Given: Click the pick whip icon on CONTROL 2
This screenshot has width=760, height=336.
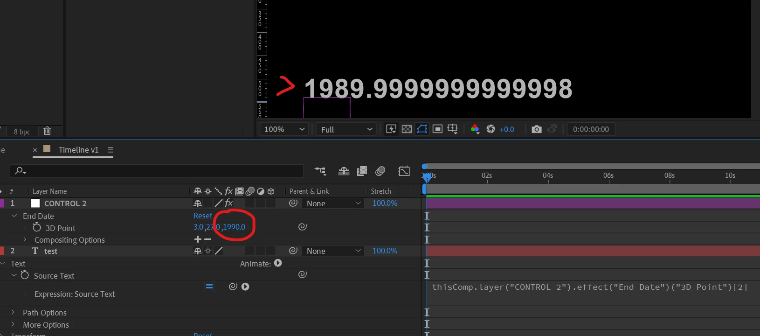Looking at the screenshot, I should point(293,203).
